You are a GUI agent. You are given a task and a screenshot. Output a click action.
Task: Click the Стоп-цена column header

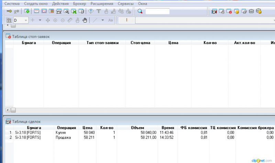pyautogui.click(x=140, y=43)
